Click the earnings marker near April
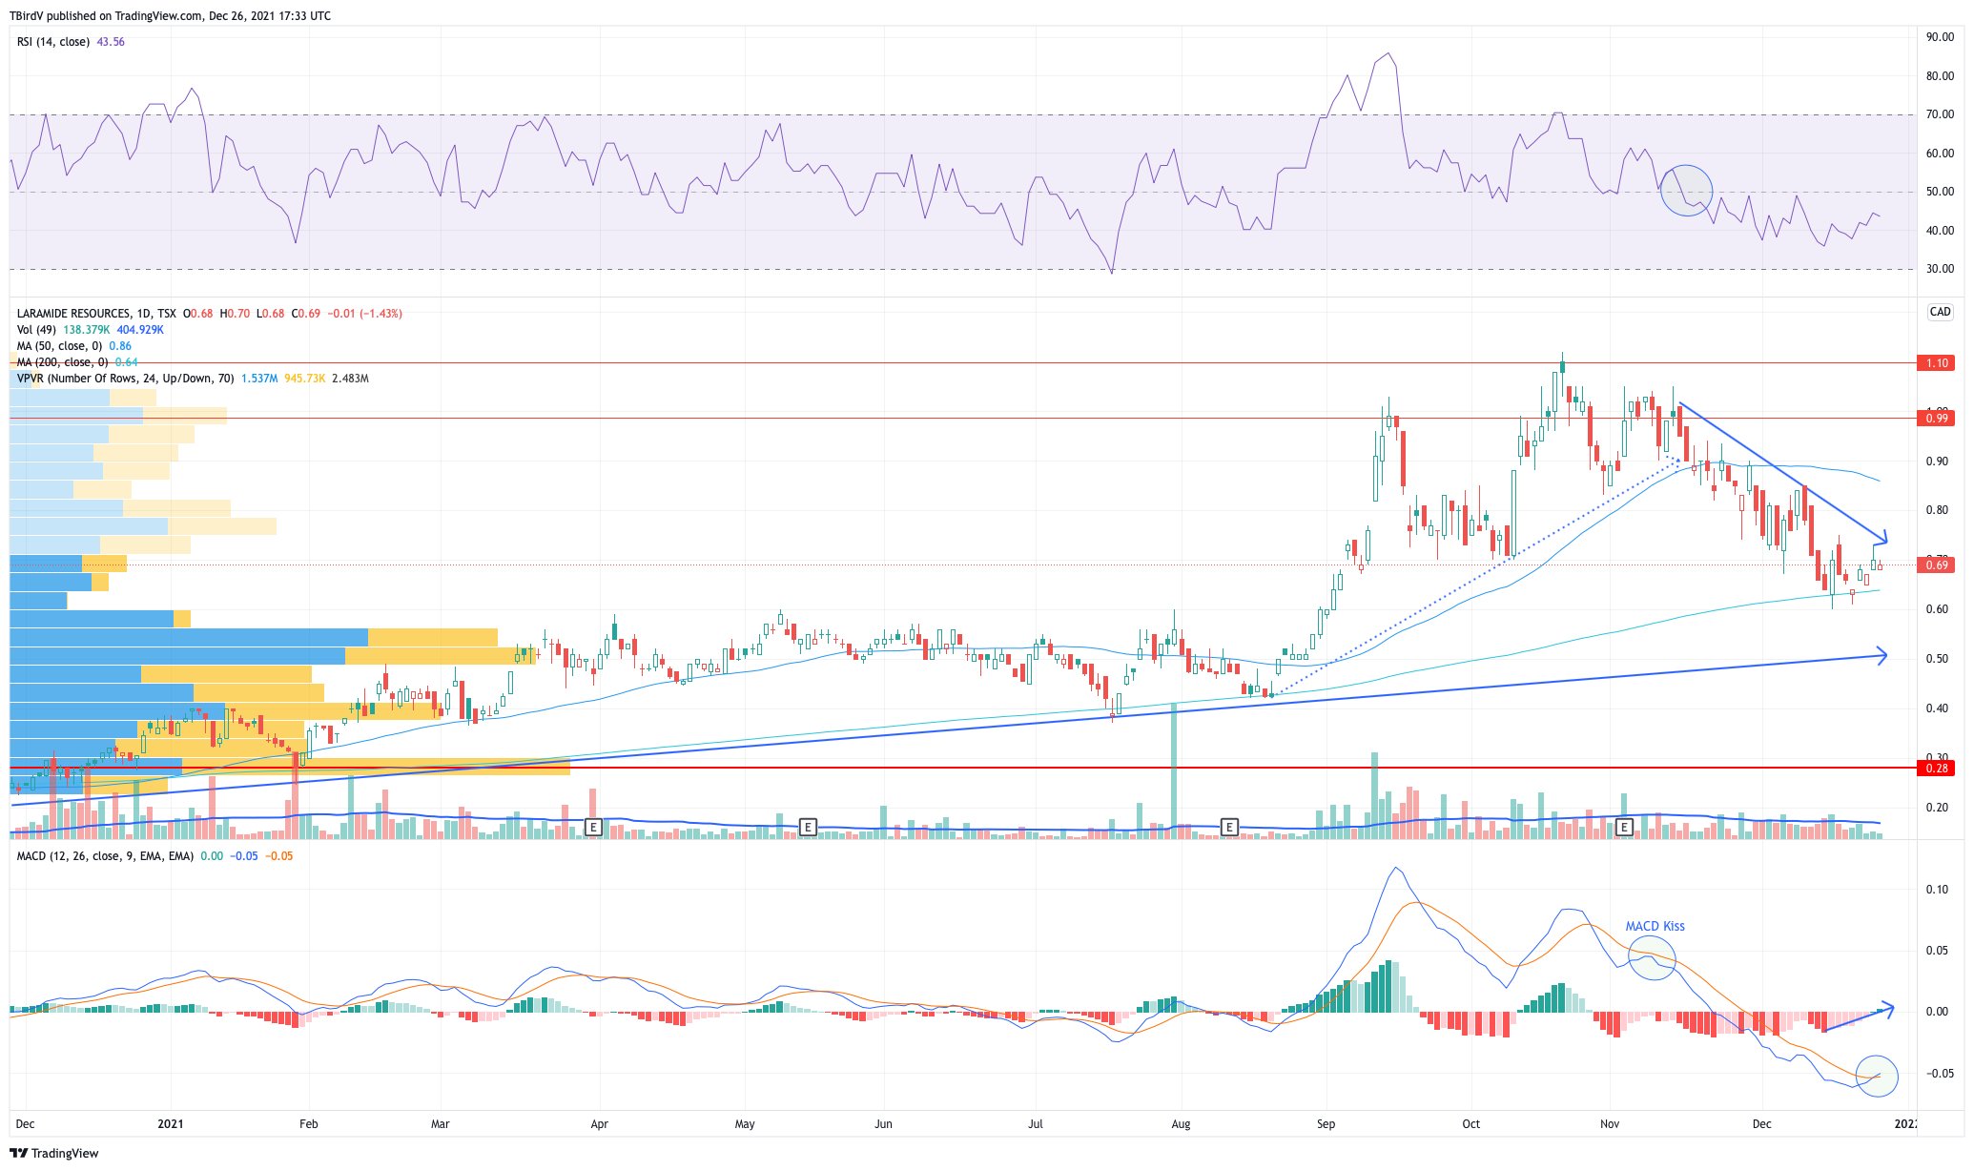This screenshot has width=1974, height=1170. (593, 827)
